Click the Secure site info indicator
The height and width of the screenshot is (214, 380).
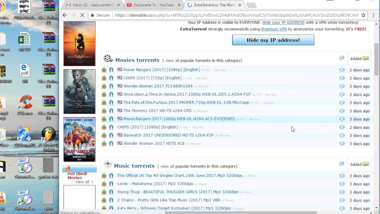101,15
